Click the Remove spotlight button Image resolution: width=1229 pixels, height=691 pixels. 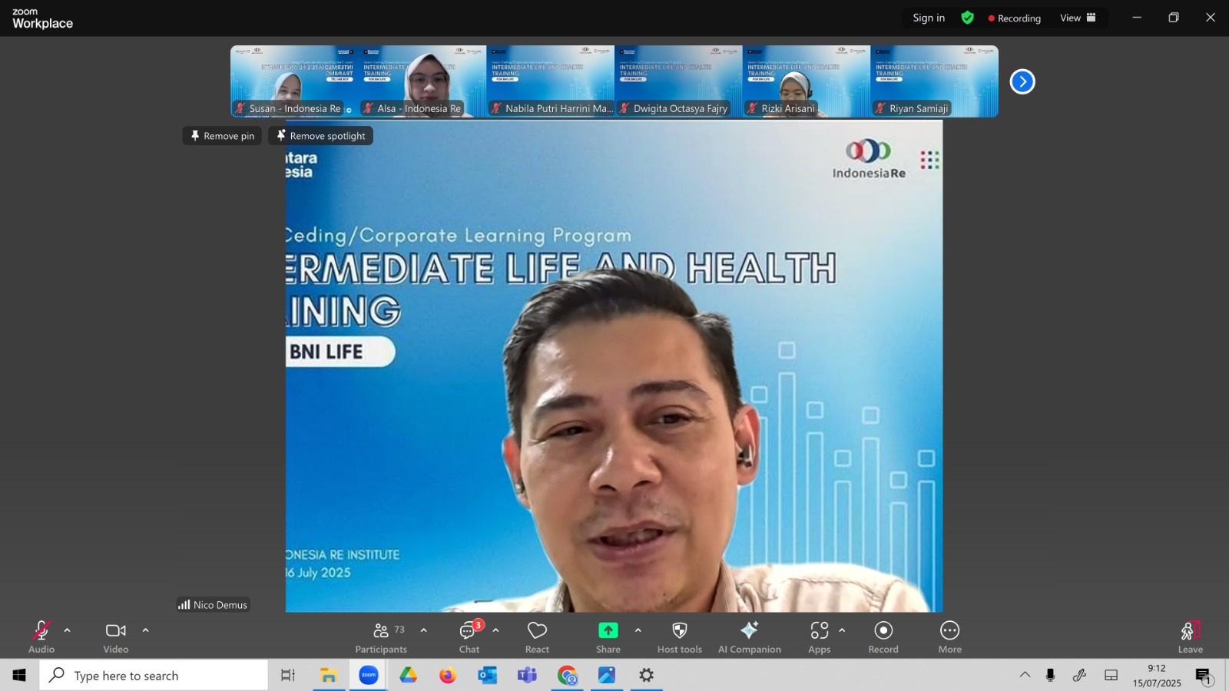[x=320, y=136]
